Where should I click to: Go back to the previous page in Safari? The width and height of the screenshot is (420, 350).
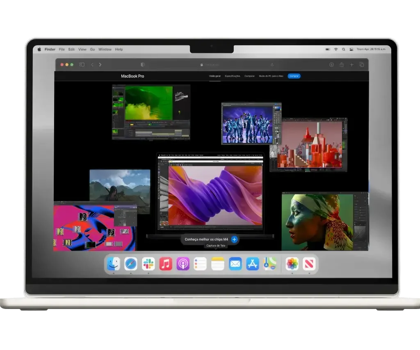coord(92,64)
